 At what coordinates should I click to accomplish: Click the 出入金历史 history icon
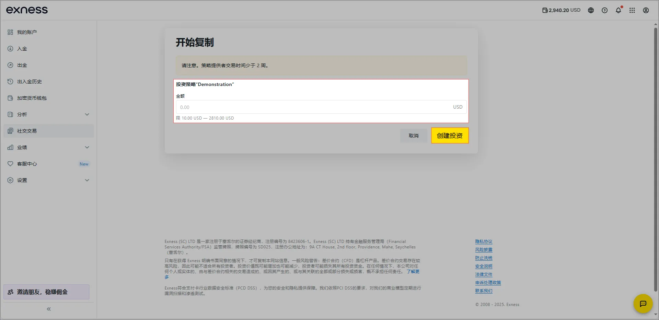click(10, 82)
